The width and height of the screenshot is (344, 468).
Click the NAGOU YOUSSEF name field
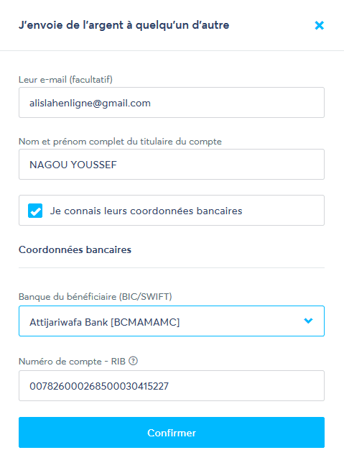(x=172, y=164)
